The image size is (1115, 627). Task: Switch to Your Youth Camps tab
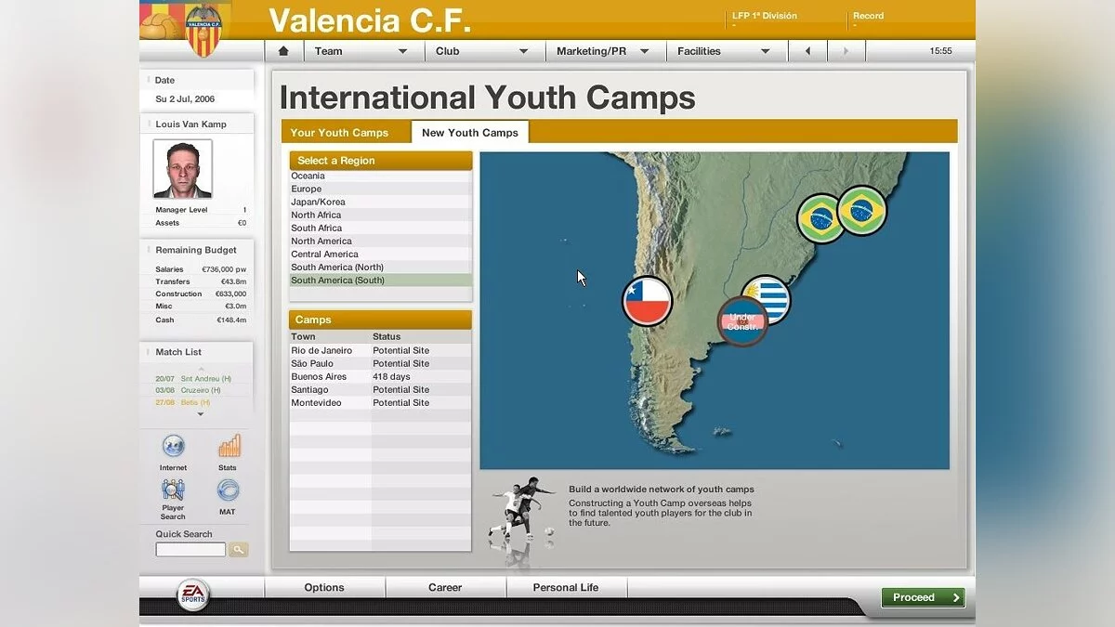[x=340, y=133]
